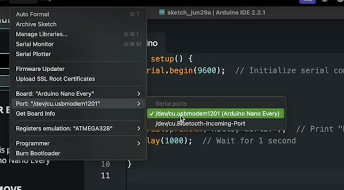Click the "Wait for 1 second" comment
This screenshot has width=344, height=190.
point(249,141)
